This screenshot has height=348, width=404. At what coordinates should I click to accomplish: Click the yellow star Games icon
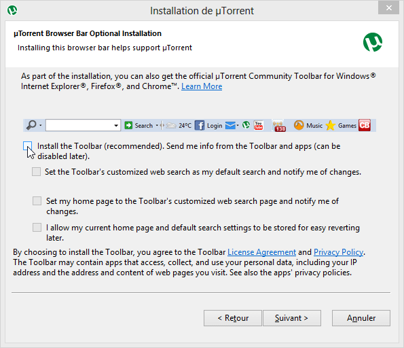point(330,126)
